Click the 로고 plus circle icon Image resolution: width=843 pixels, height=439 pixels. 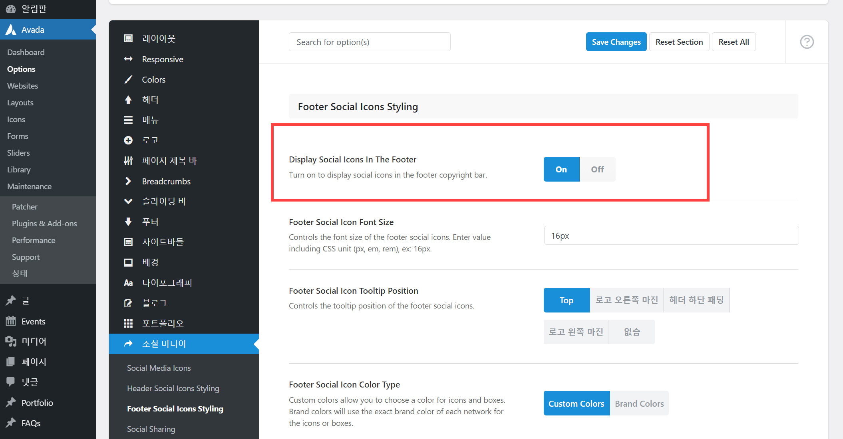[x=128, y=140]
